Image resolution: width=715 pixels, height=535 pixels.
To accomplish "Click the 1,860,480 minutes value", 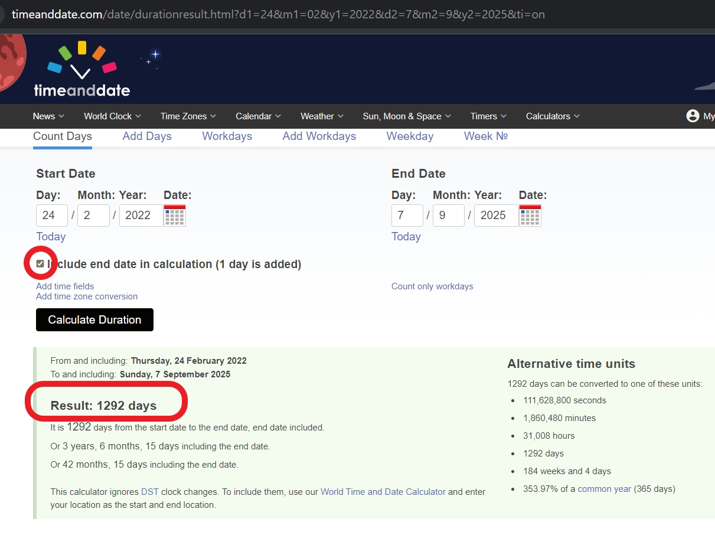I will click(x=560, y=418).
